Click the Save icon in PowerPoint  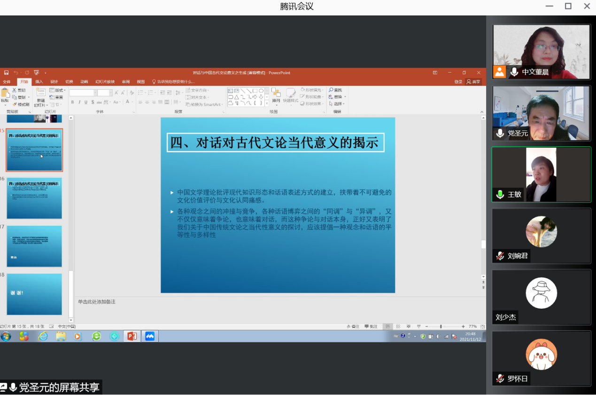tap(7, 73)
